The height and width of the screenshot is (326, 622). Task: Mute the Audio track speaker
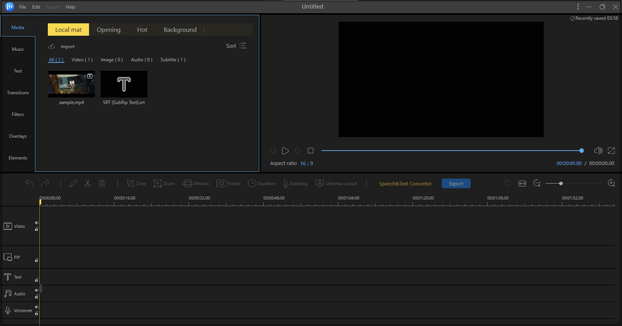click(36, 290)
